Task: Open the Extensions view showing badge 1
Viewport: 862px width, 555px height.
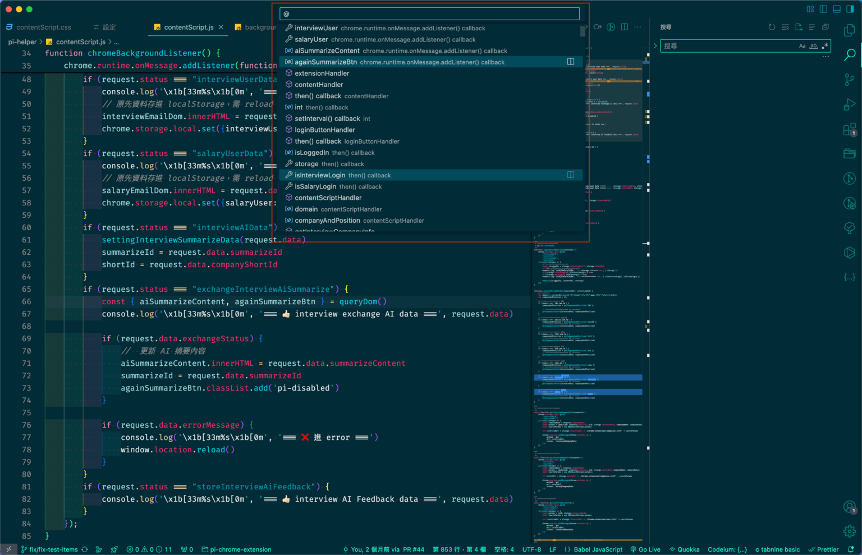Action: (x=849, y=130)
